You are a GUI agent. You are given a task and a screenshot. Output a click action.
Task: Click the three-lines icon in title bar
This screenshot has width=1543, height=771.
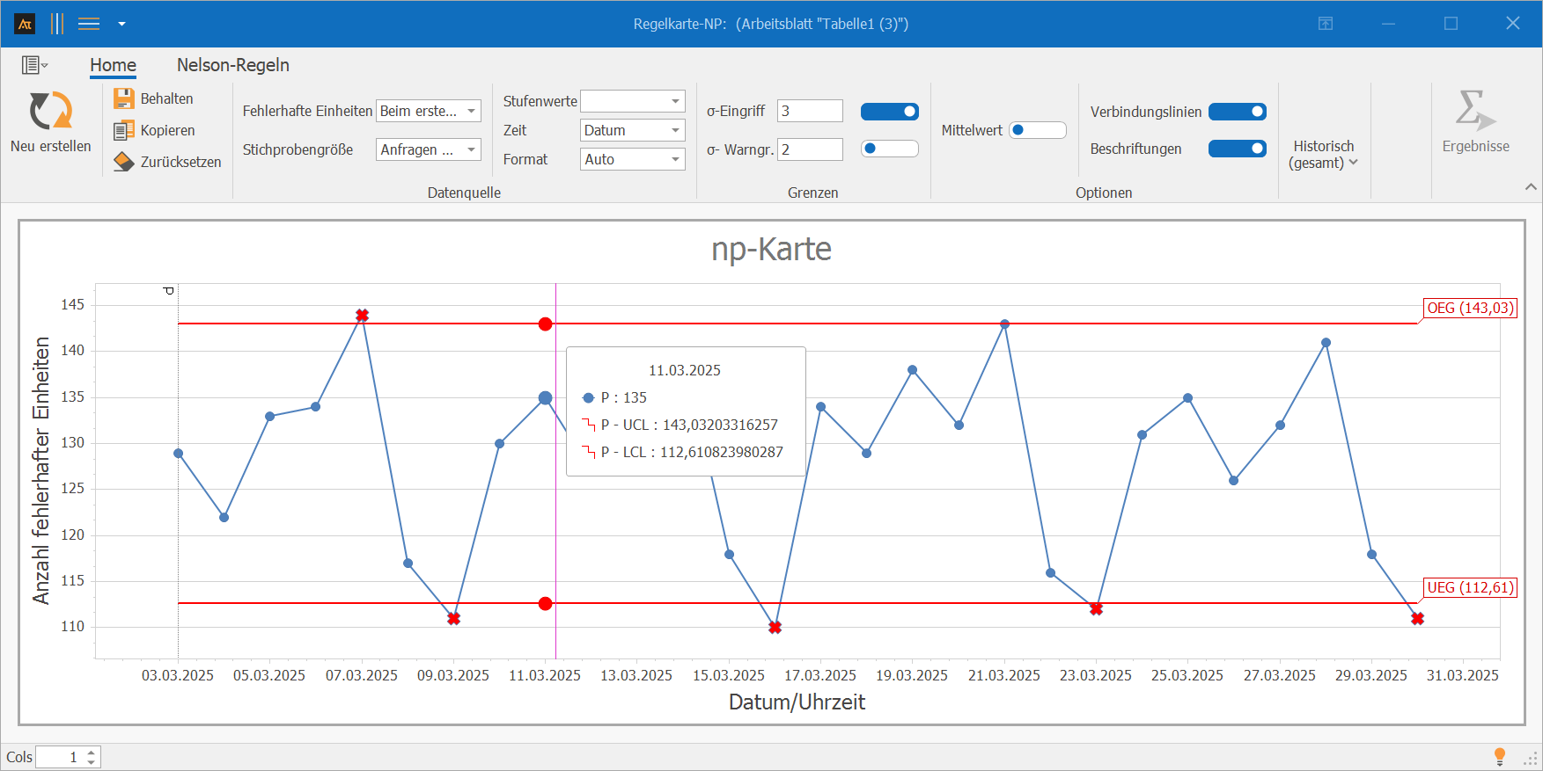(89, 24)
